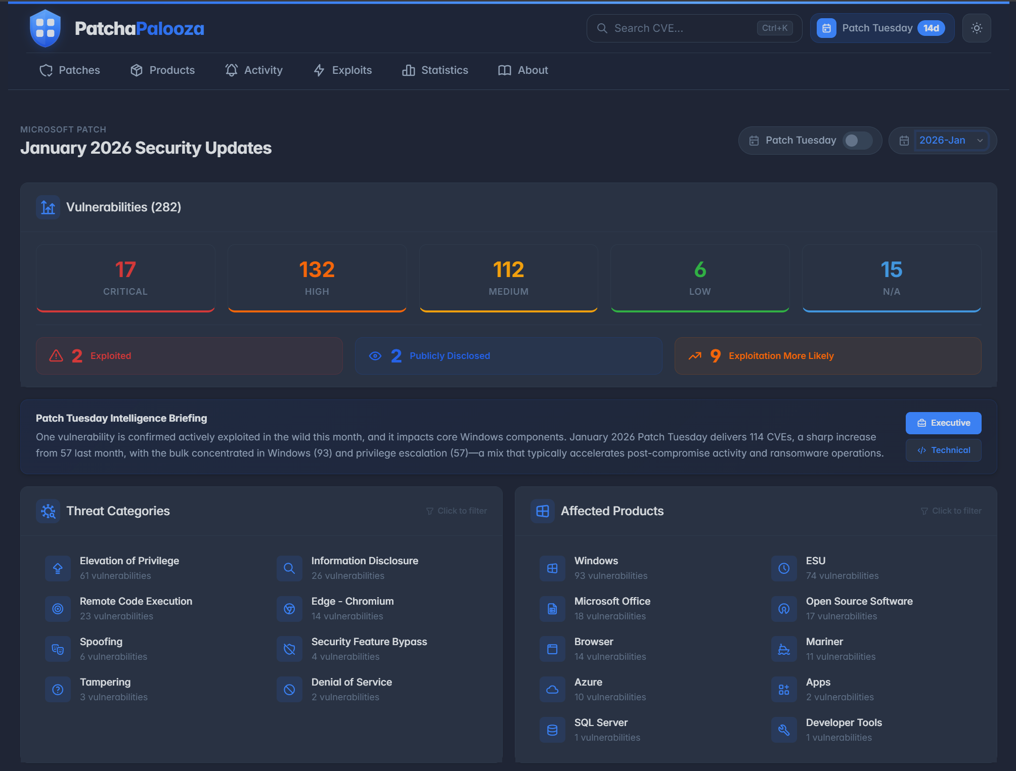Click 'Click to filter' in Threat Categories

457,511
